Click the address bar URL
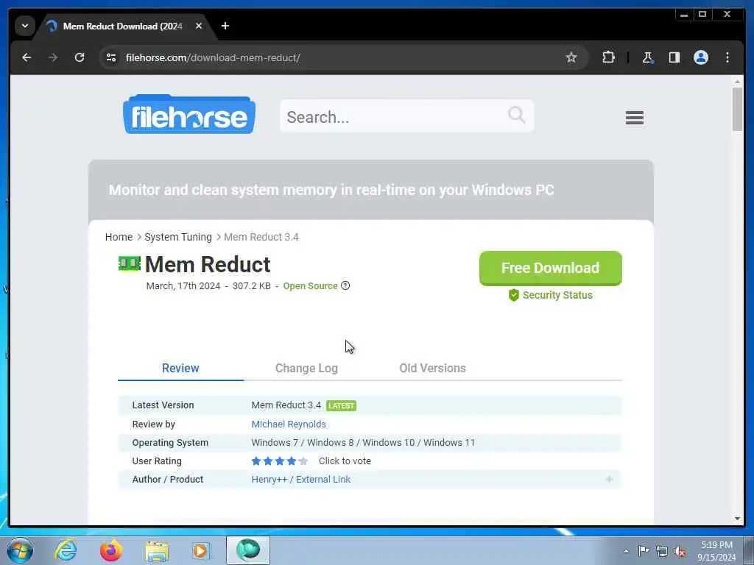The height and width of the screenshot is (565, 754). (213, 57)
